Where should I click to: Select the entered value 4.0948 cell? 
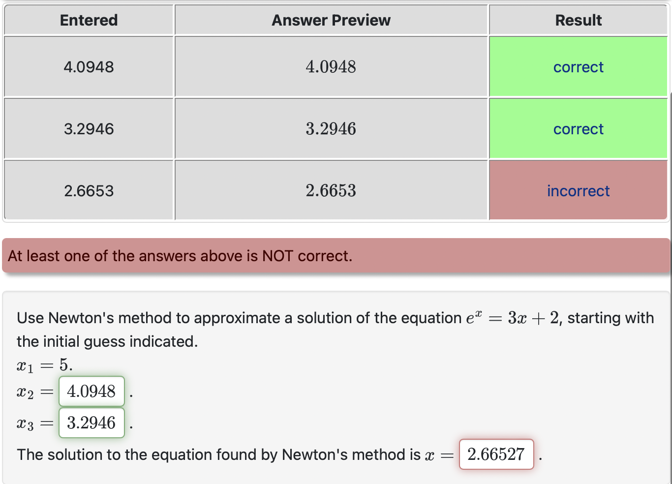[89, 67]
